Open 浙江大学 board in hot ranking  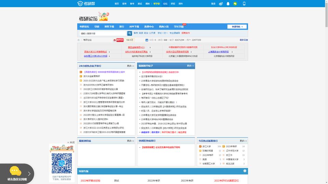click(x=206, y=147)
